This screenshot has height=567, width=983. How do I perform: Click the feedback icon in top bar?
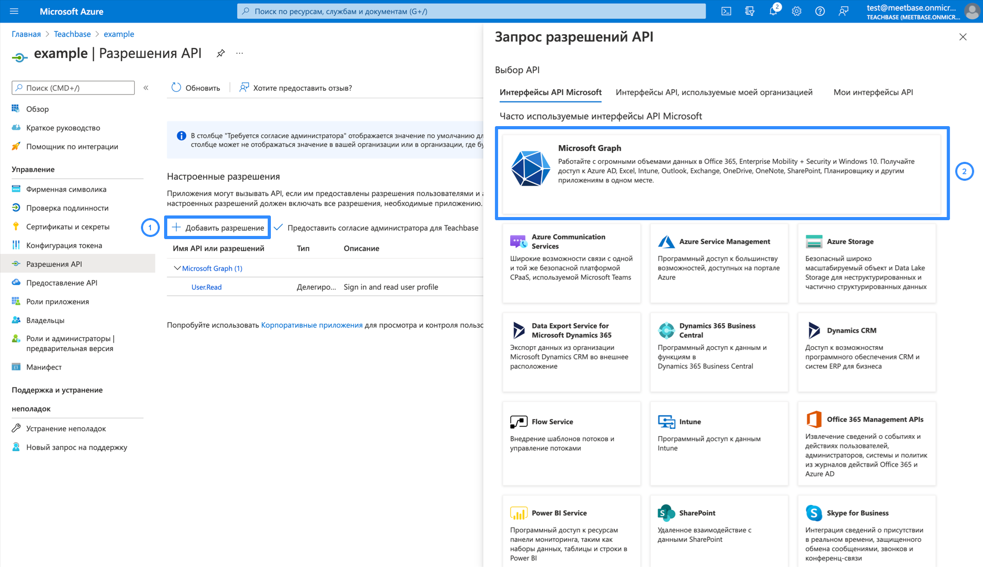point(843,11)
